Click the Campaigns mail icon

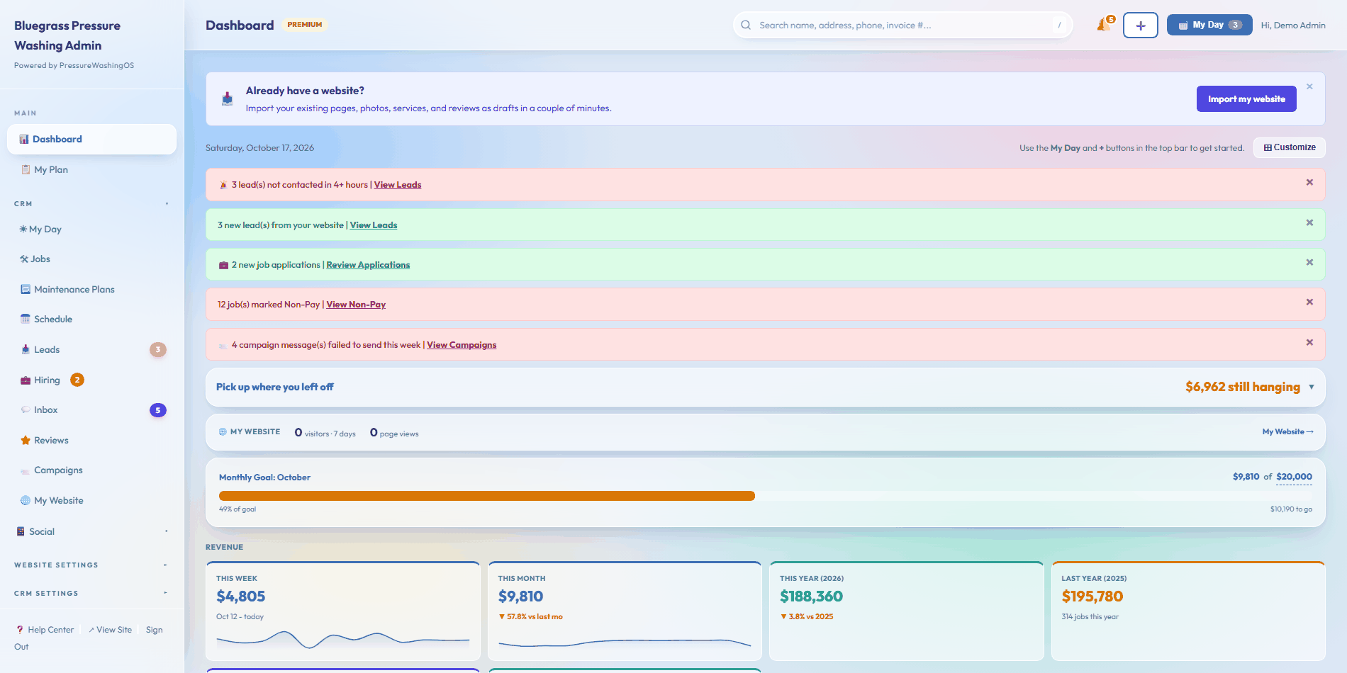click(x=26, y=470)
